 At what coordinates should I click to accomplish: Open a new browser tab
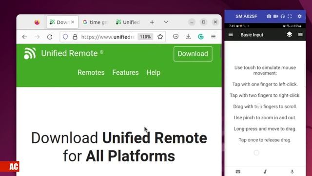click(x=152, y=22)
